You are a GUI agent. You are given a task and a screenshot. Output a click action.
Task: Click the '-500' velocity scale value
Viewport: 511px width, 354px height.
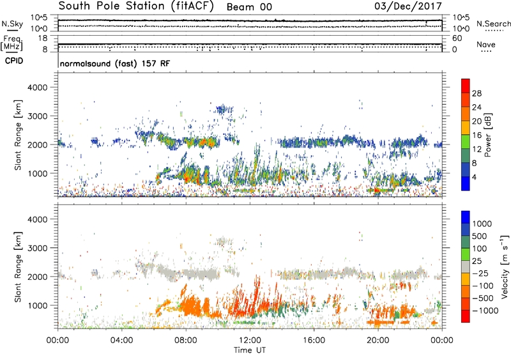[x=482, y=298]
